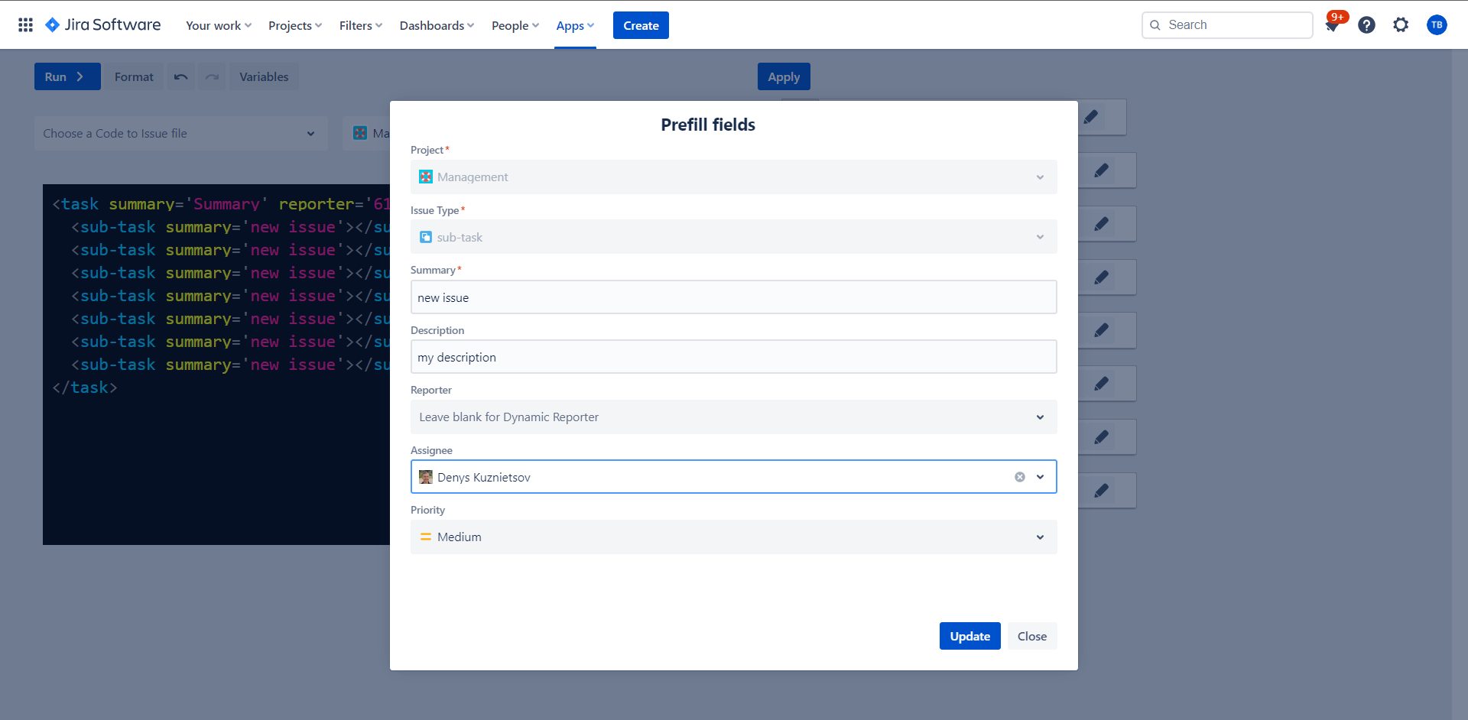Expand the Issue Type dropdown
This screenshot has height=720, width=1468.
point(734,237)
